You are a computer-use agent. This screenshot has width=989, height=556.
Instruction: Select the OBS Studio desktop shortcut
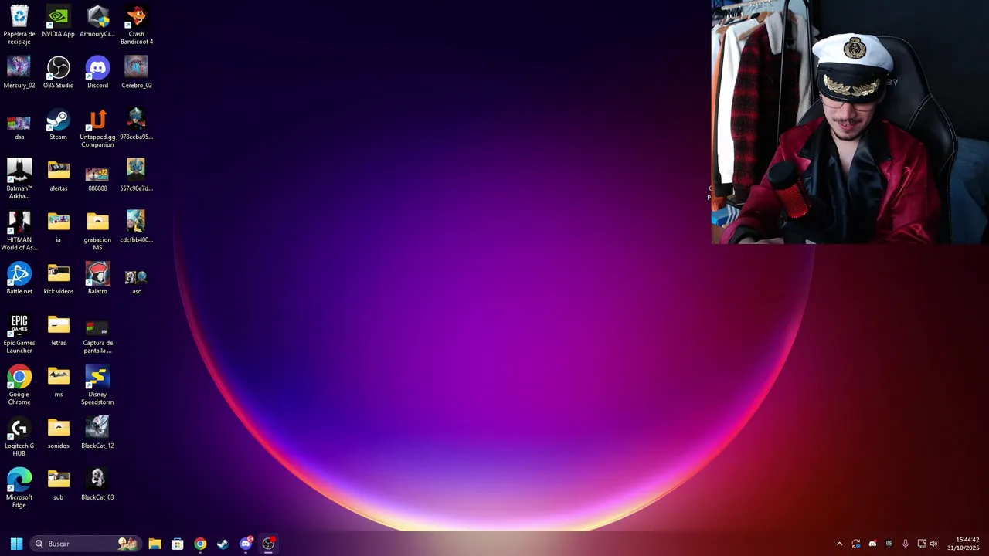click(x=59, y=73)
